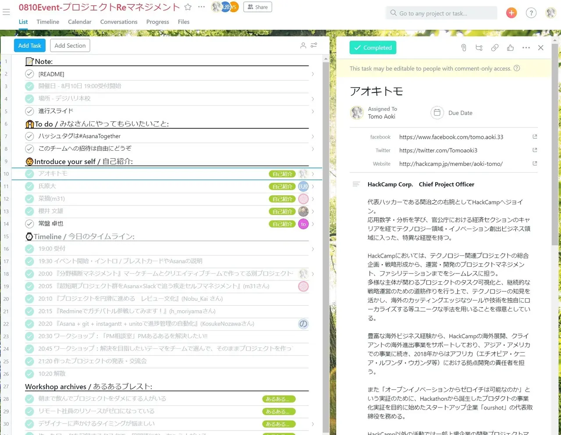Click the description text icon in task pane
The image size is (561, 435).
click(x=356, y=184)
